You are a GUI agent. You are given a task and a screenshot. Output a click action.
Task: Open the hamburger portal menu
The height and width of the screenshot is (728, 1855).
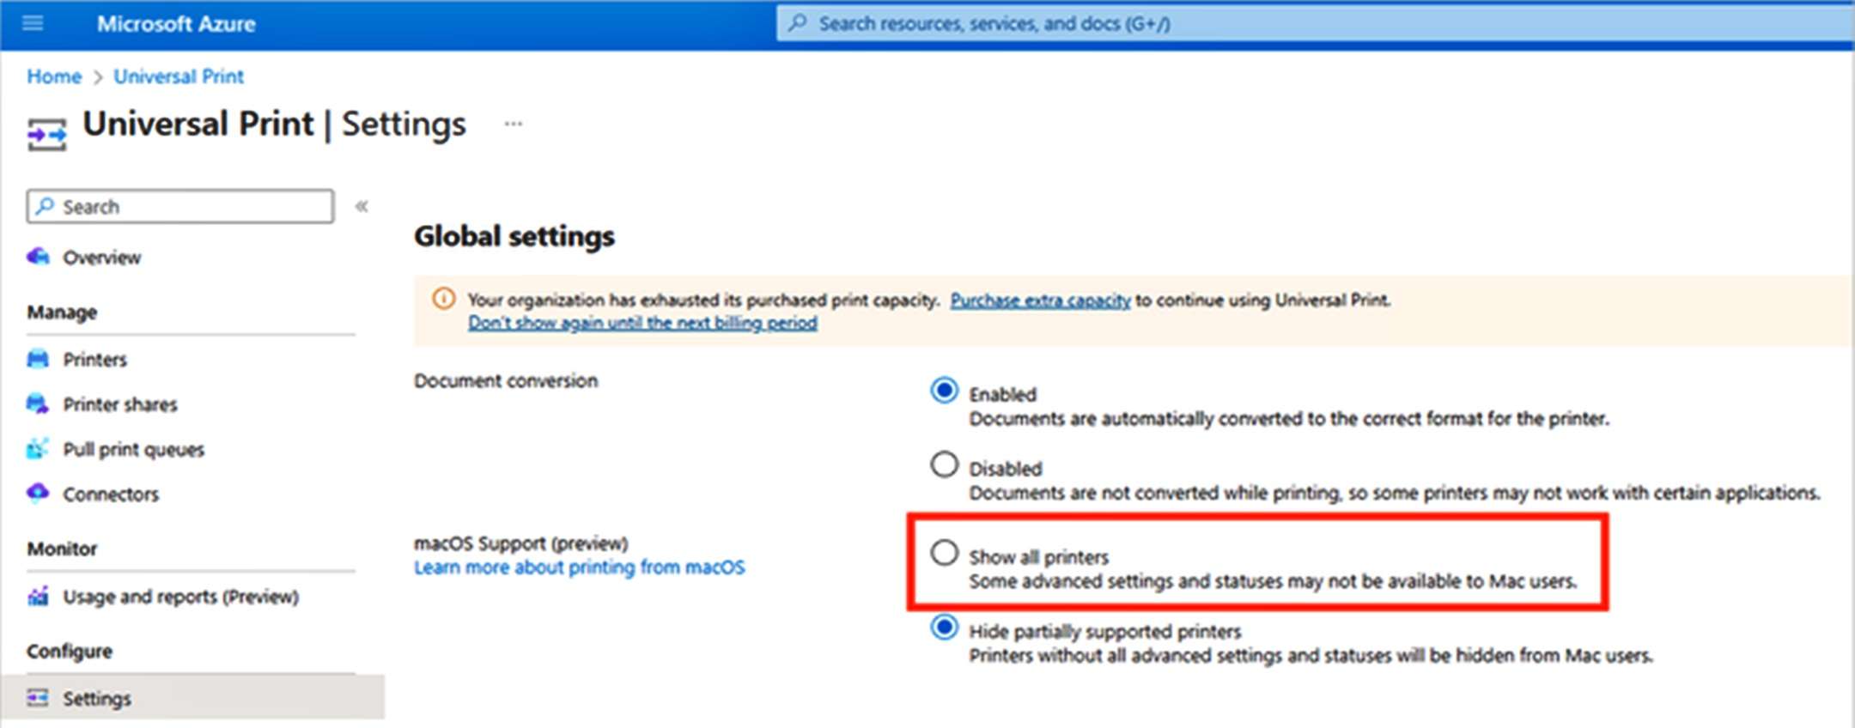pyautogui.click(x=33, y=23)
